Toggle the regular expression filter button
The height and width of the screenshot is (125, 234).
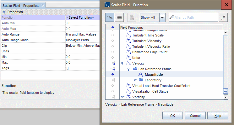tap(223, 17)
